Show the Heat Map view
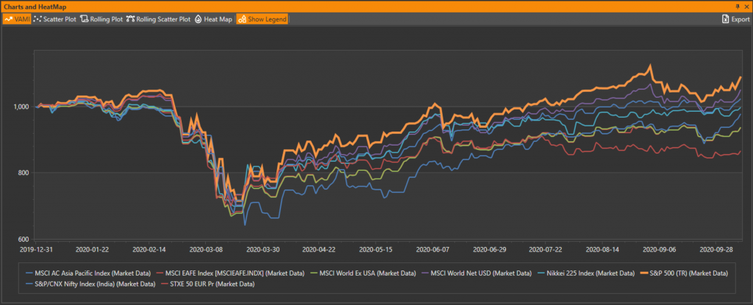 213,18
